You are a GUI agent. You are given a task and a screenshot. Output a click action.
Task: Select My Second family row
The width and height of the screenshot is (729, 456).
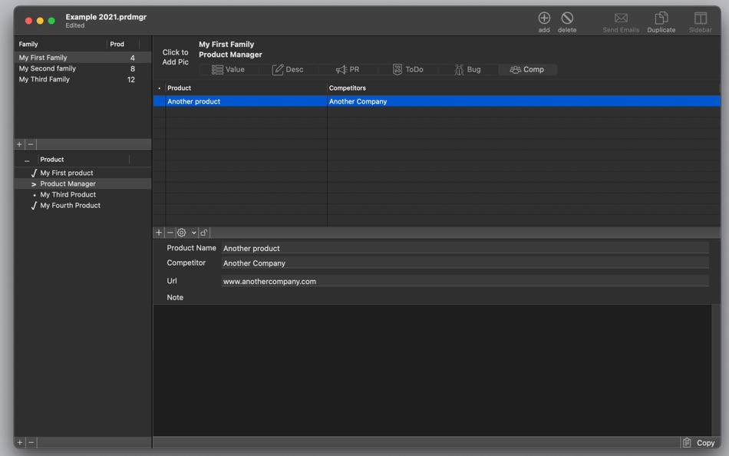(82, 68)
